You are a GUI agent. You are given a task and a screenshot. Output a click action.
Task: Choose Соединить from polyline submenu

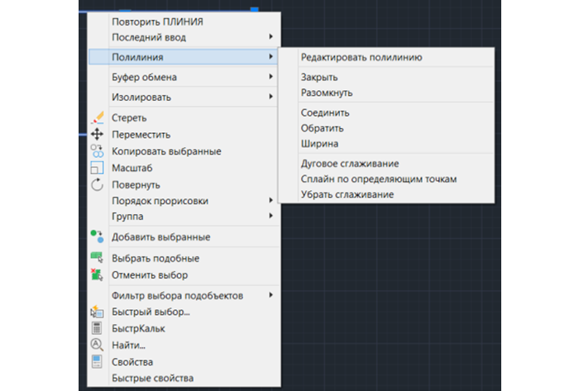coord(325,112)
